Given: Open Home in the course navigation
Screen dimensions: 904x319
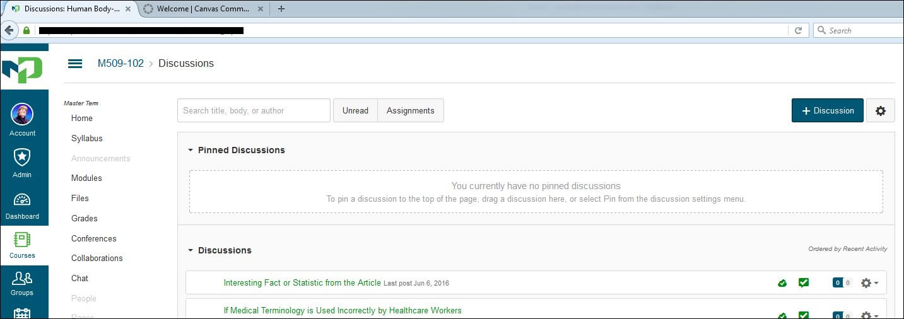Looking at the screenshot, I should pyautogui.click(x=82, y=118).
